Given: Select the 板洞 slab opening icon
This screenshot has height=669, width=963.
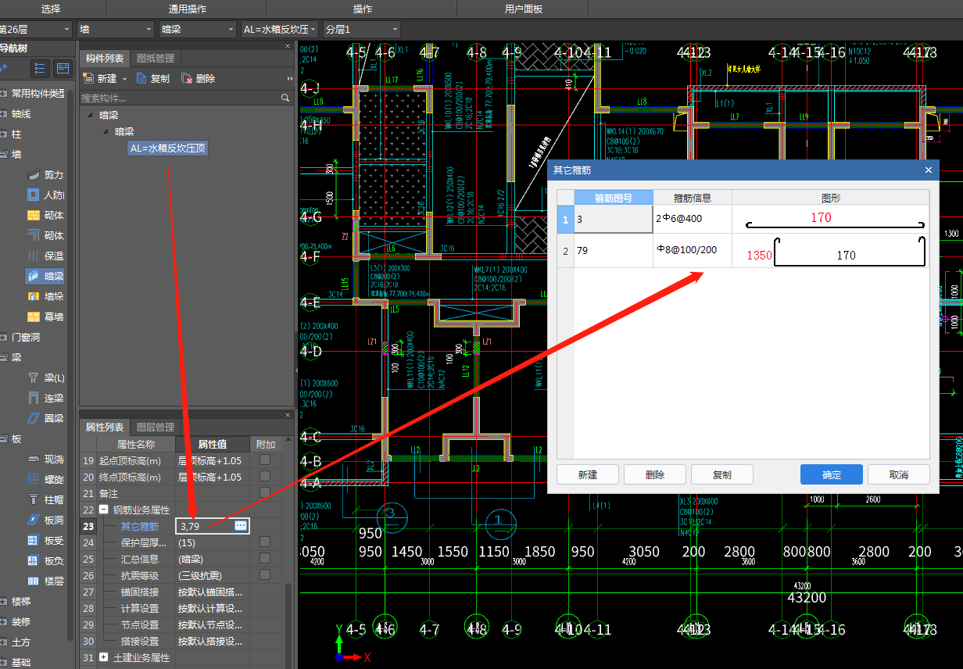Looking at the screenshot, I should coord(34,520).
